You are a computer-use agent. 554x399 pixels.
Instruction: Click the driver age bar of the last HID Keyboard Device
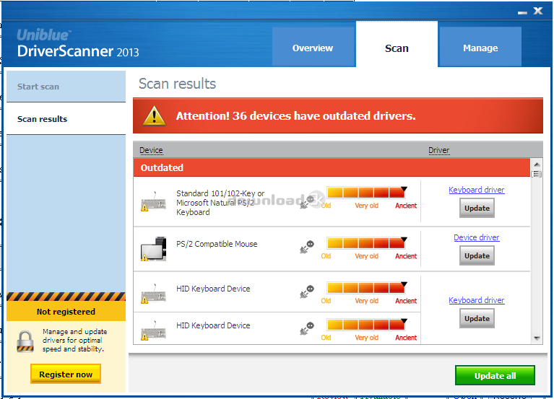click(x=367, y=325)
